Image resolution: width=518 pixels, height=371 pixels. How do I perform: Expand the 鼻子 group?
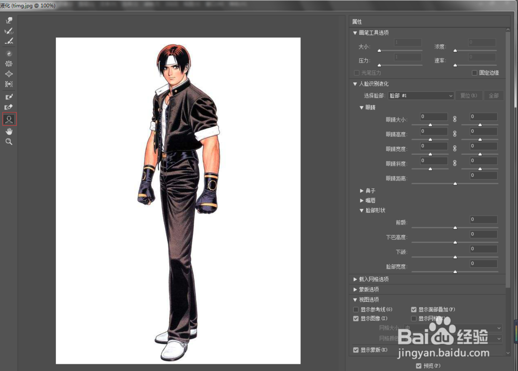tap(362, 191)
